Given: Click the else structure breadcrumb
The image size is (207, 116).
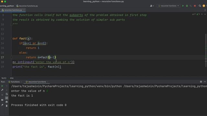Looking at the screenshot, I should [12, 78].
